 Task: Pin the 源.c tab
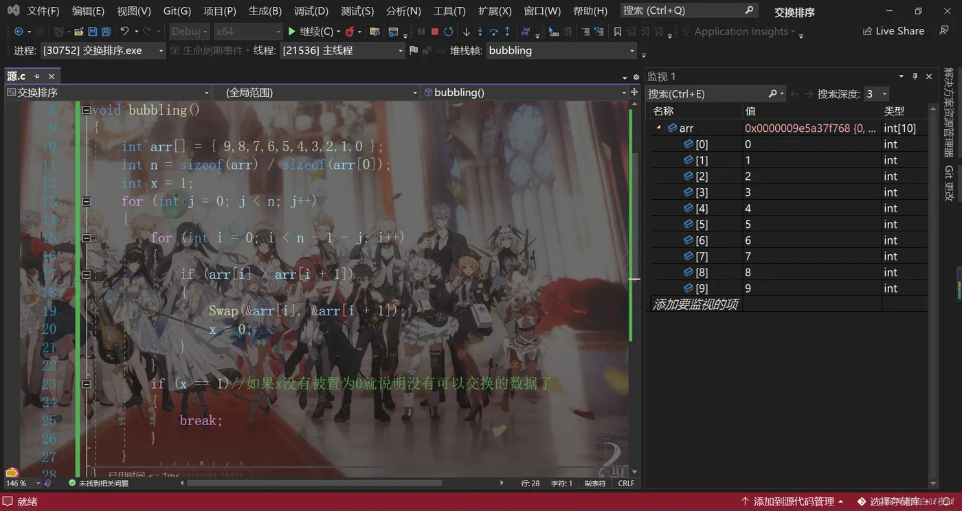(37, 76)
